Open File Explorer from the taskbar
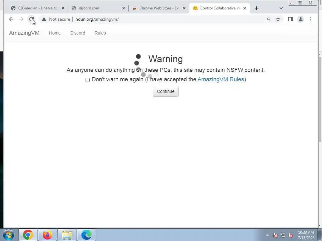The height and width of the screenshot is (241, 322). pyautogui.click(x=67, y=235)
